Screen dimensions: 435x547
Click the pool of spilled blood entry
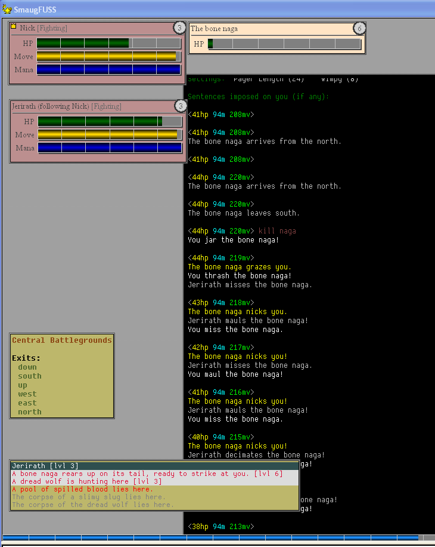tap(82, 489)
